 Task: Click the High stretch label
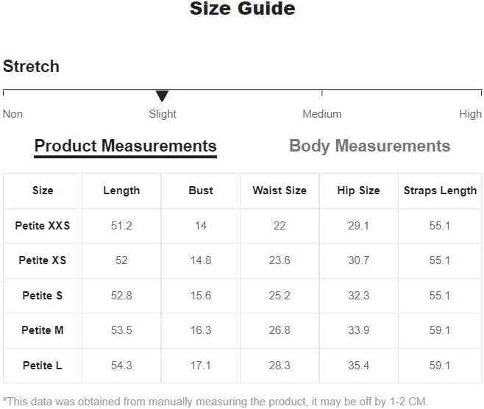[471, 114]
